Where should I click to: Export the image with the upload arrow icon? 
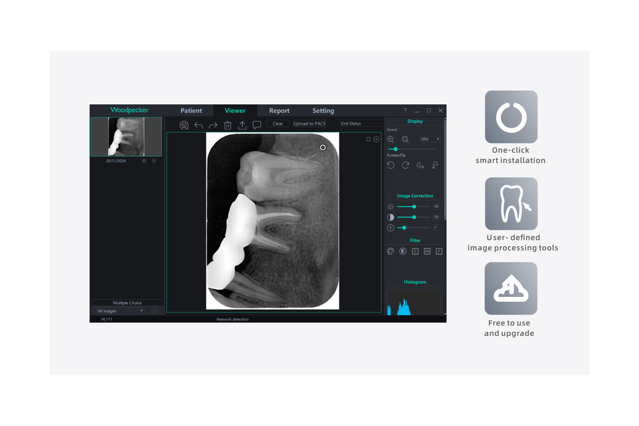pos(242,125)
